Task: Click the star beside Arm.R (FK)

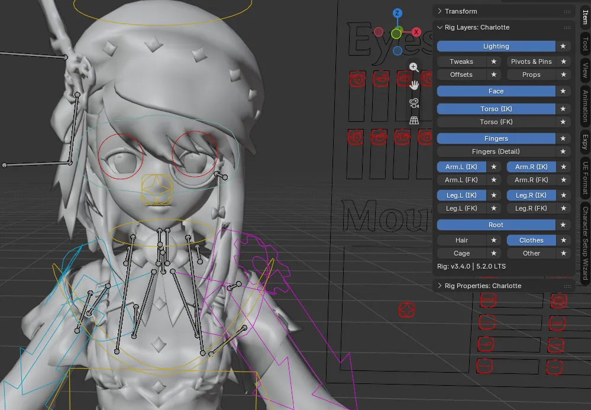Action: tap(563, 180)
